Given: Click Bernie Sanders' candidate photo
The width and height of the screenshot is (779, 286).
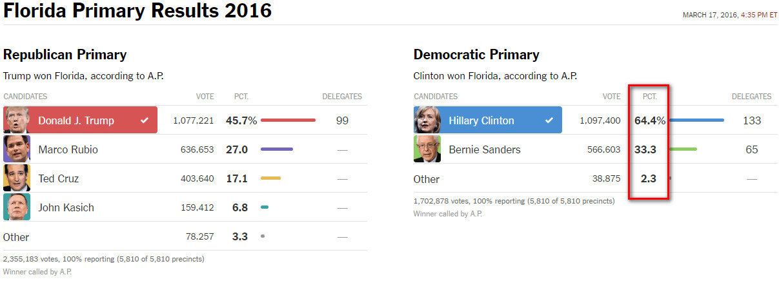Looking at the screenshot, I should (x=427, y=149).
